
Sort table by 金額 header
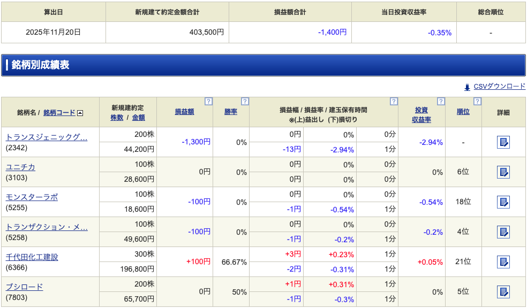pyautogui.click(x=138, y=118)
